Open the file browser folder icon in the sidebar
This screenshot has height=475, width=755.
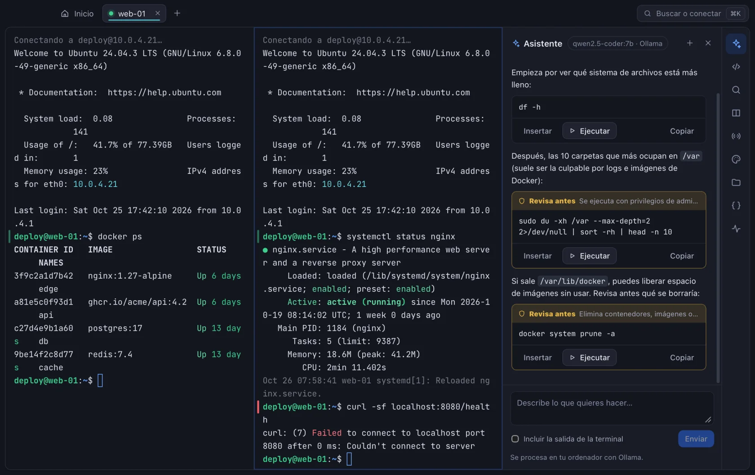pyautogui.click(x=736, y=182)
